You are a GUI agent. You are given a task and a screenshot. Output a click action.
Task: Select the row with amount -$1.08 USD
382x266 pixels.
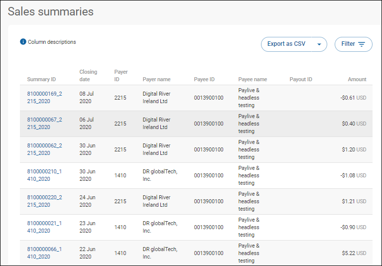click(196, 175)
